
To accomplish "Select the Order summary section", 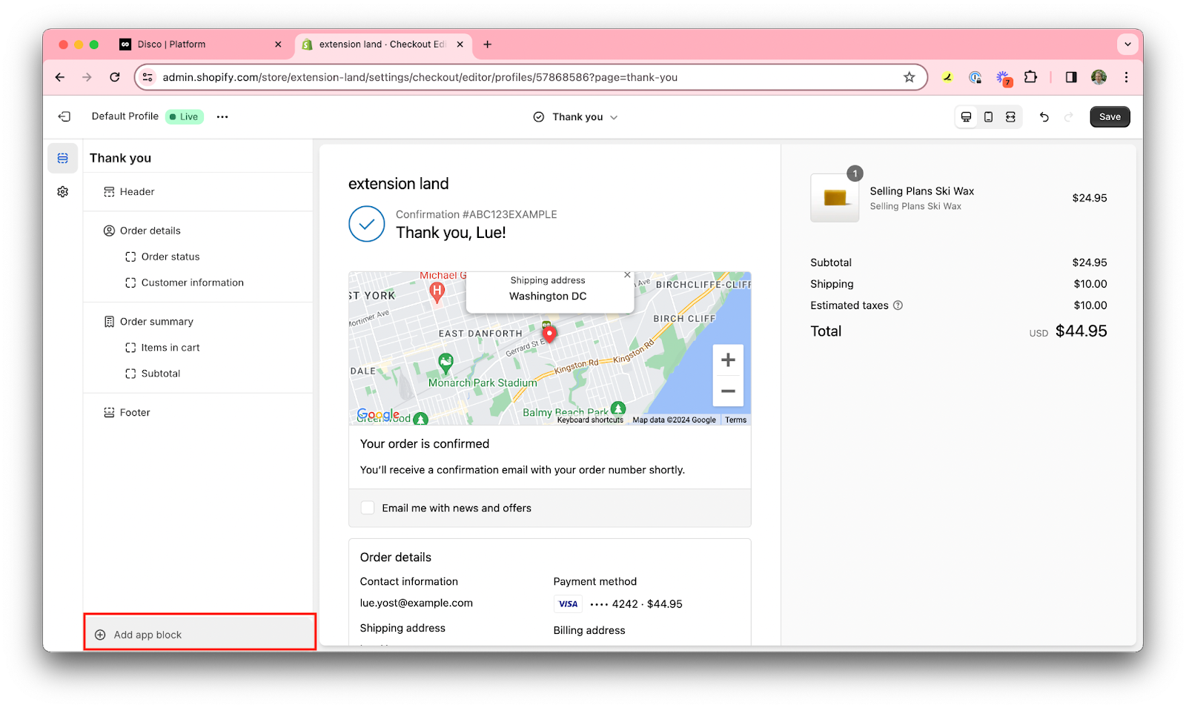I will (x=197, y=322).
